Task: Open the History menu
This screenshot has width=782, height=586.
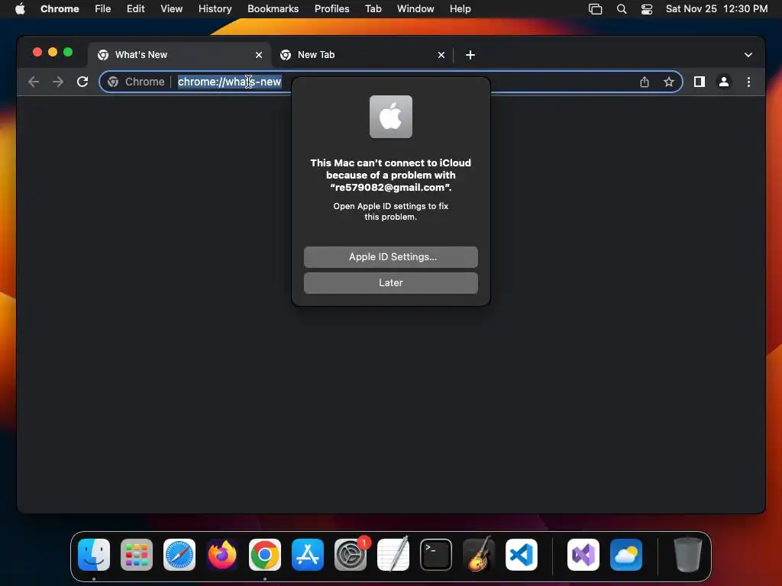Action: pos(215,9)
